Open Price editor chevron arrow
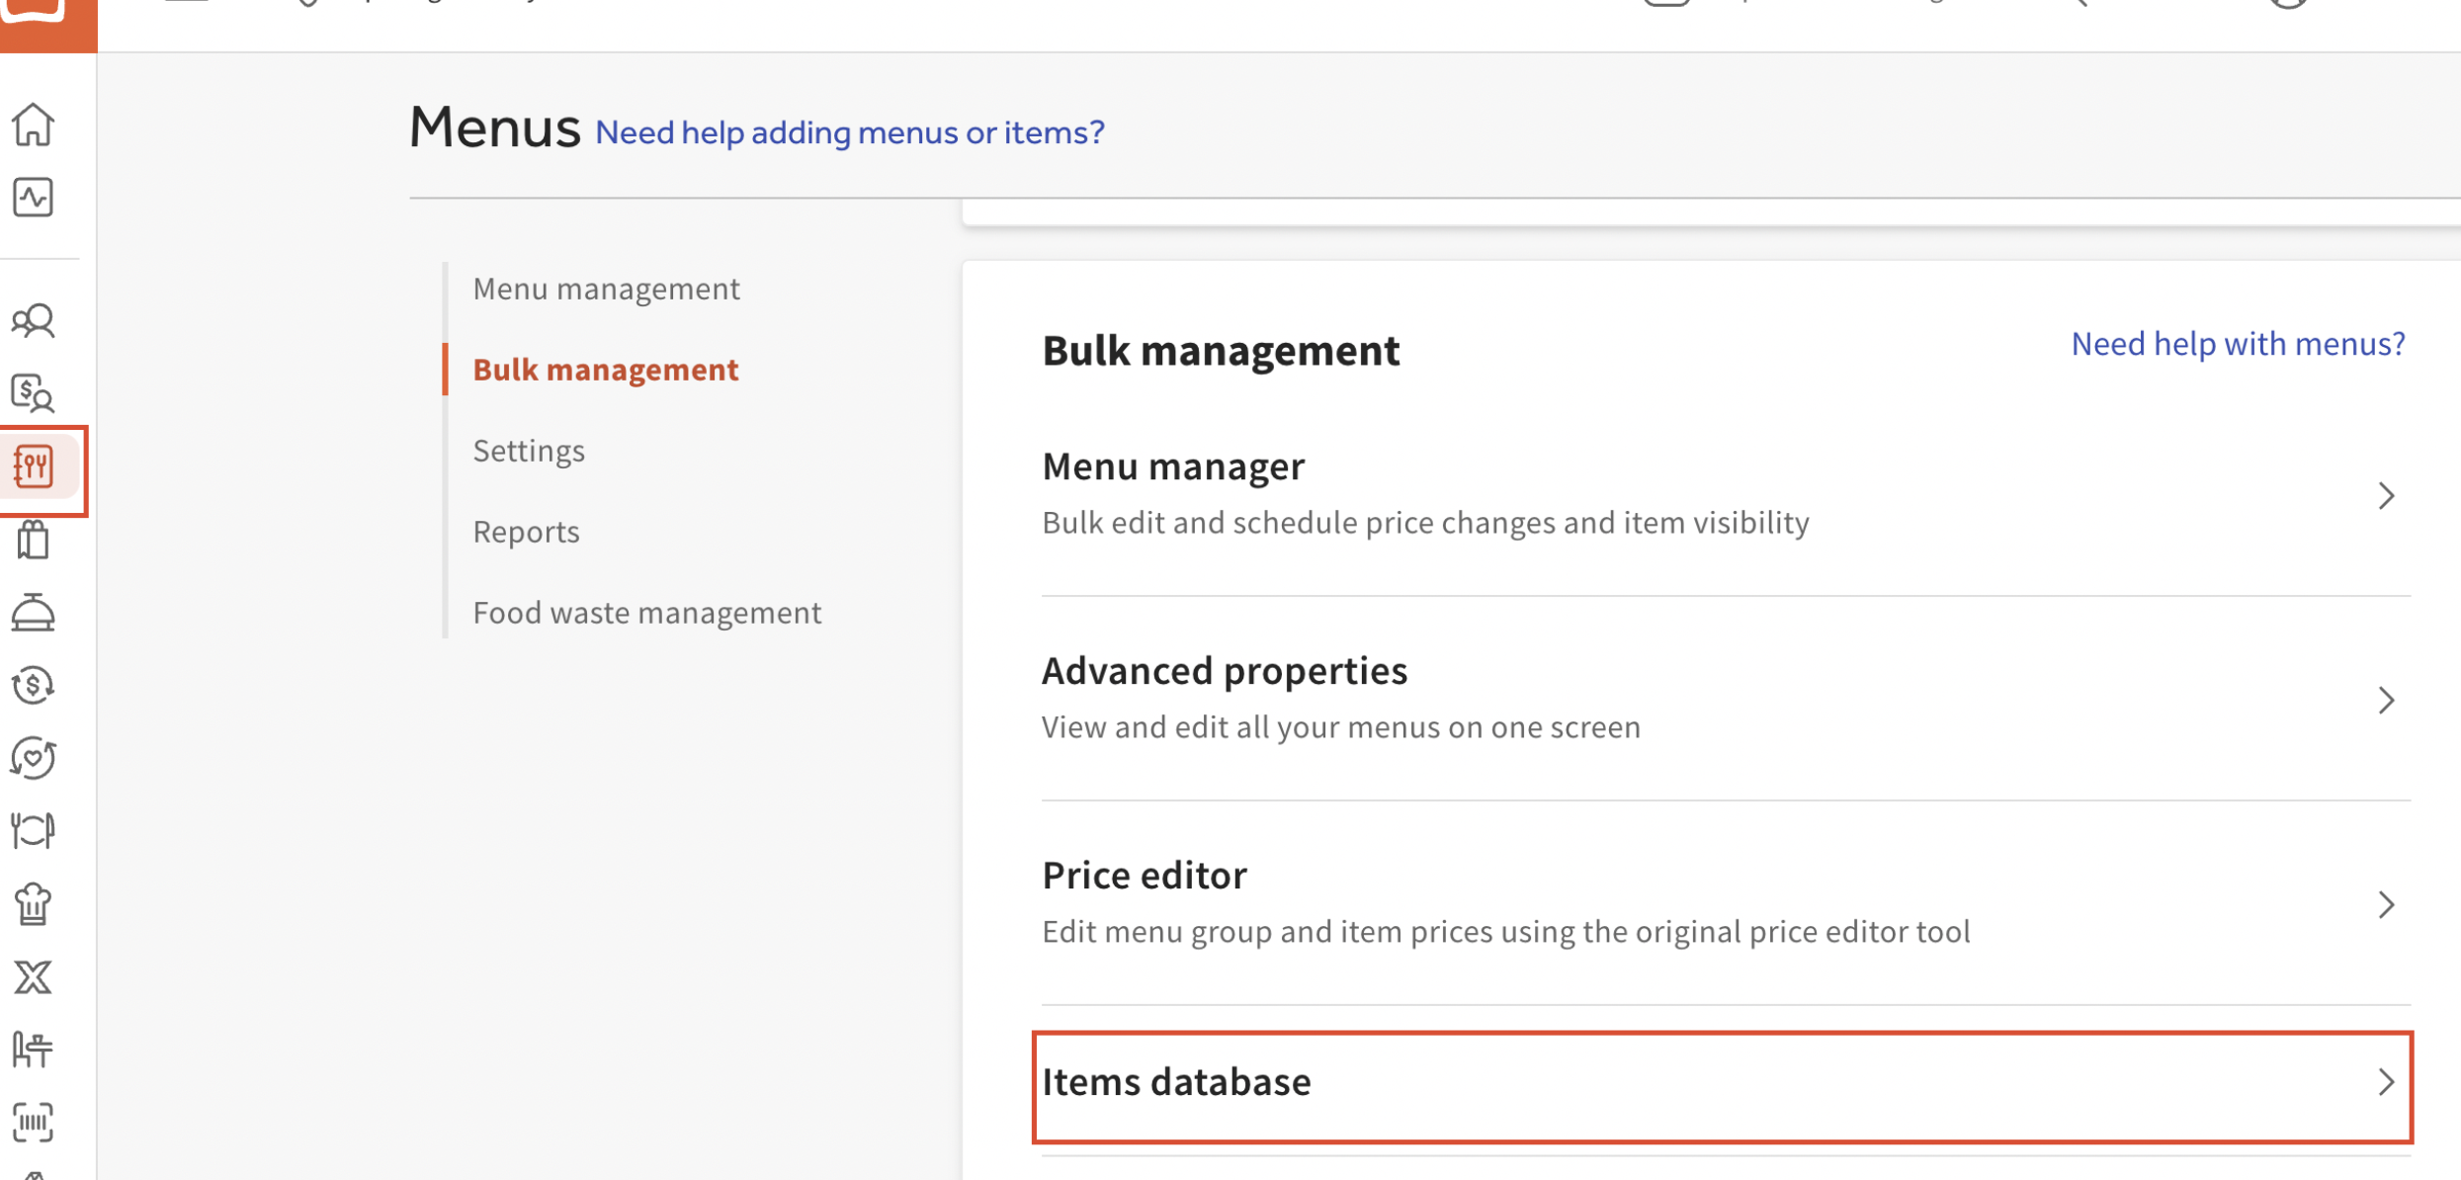 pyautogui.click(x=2386, y=904)
